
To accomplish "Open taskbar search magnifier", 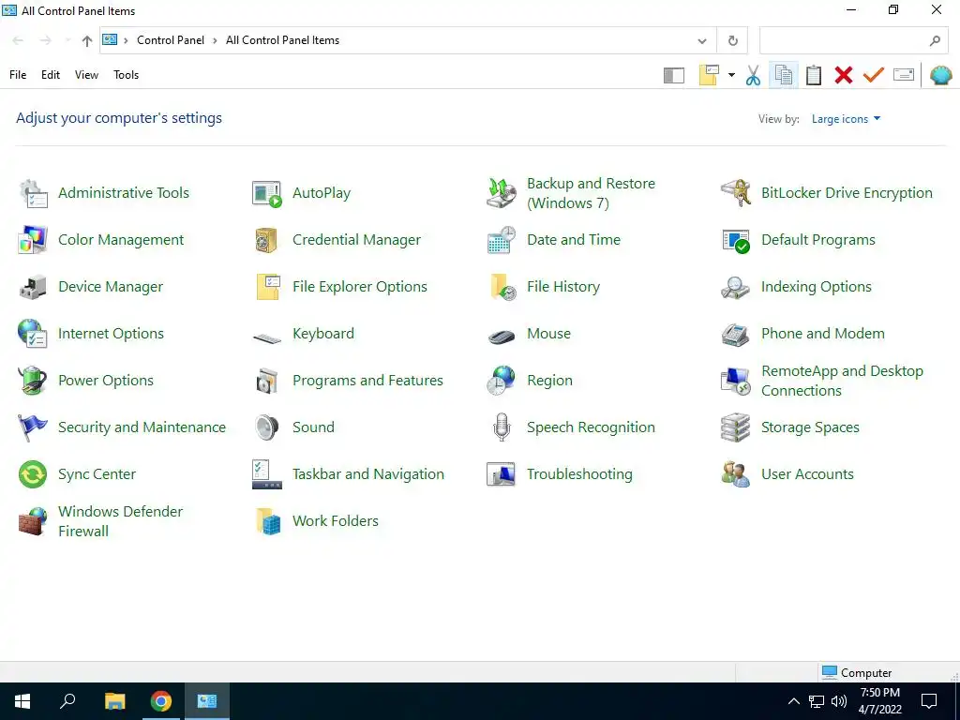I will click(x=67, y=701).
